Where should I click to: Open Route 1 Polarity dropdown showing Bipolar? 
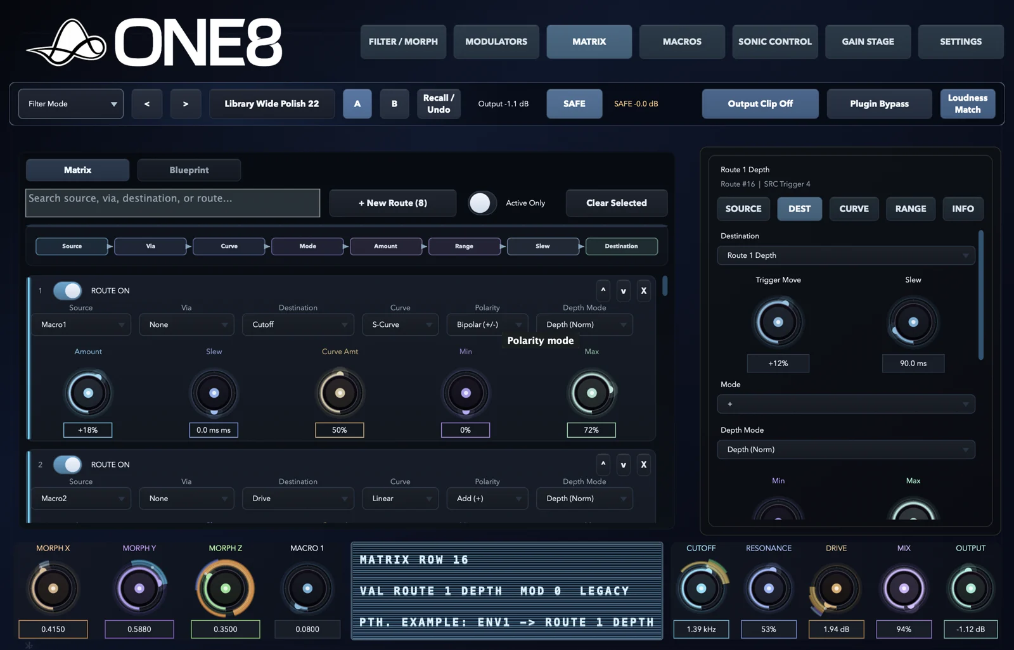click(x=487, y=324)
